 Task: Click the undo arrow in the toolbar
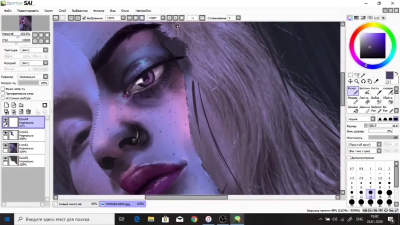(56, 18)
